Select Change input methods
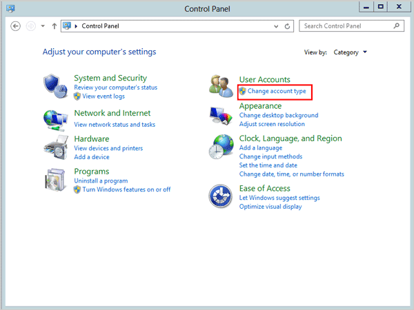The image size is (414, 310). tap(270, 156)
